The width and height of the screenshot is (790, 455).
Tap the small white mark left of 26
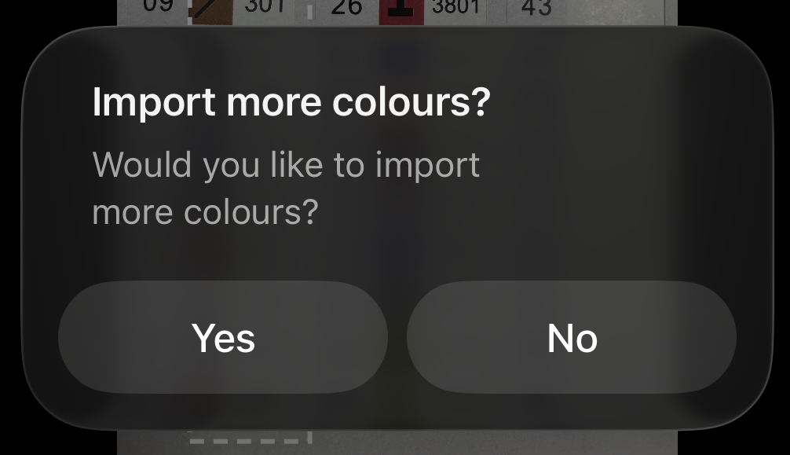[310, 11]
